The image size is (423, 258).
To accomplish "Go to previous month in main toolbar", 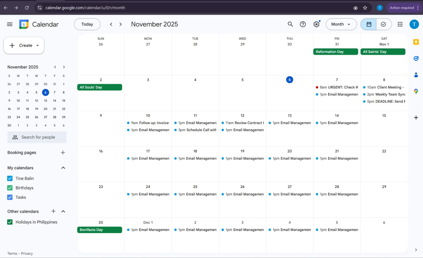I will tap(111, 24).
